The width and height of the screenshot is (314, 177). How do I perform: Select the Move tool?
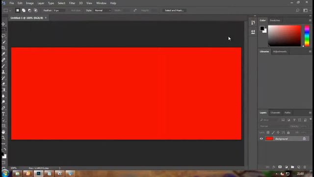pyautogui.click(x=3, y=24)
